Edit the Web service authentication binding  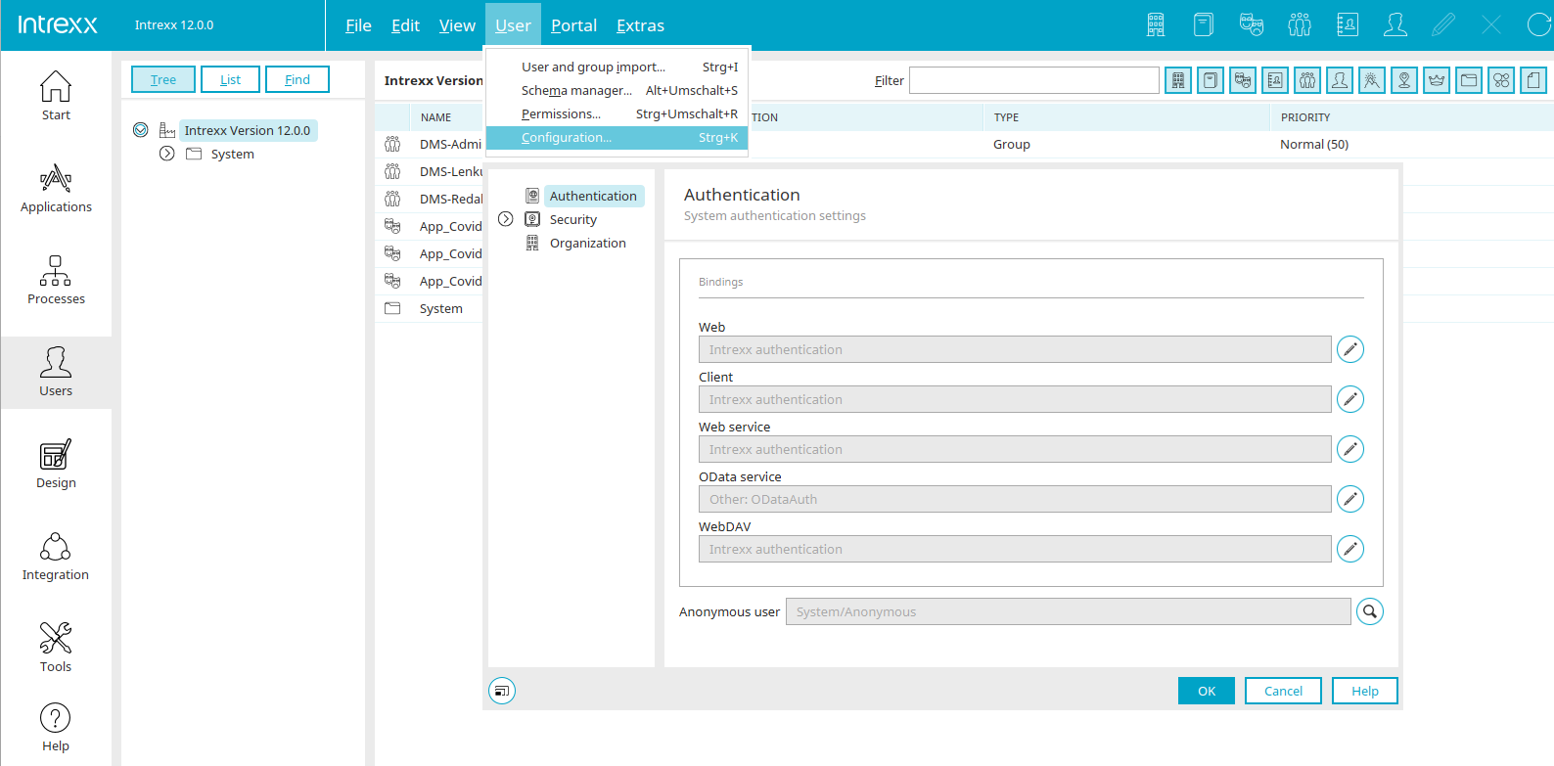[1350, 449]
